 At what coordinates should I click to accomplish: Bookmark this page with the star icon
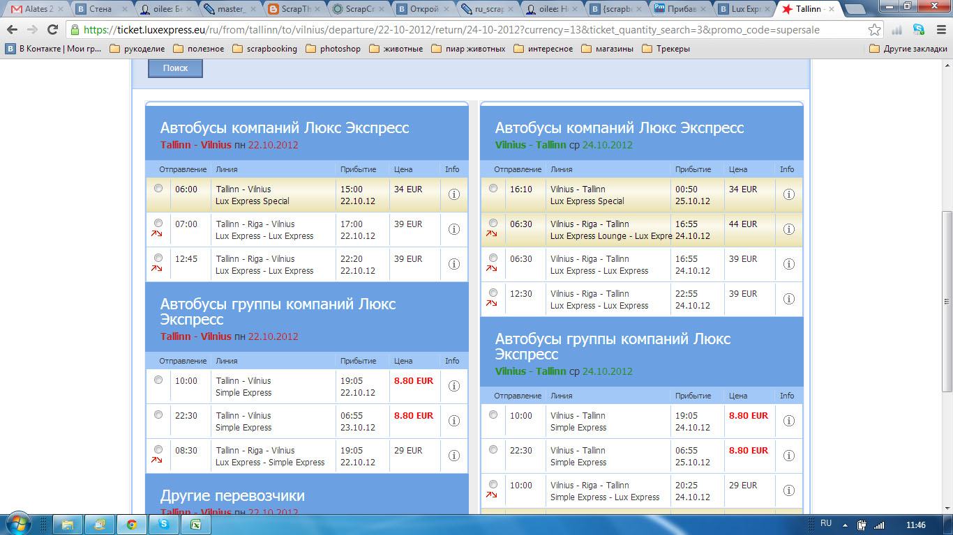click(874, 30)
